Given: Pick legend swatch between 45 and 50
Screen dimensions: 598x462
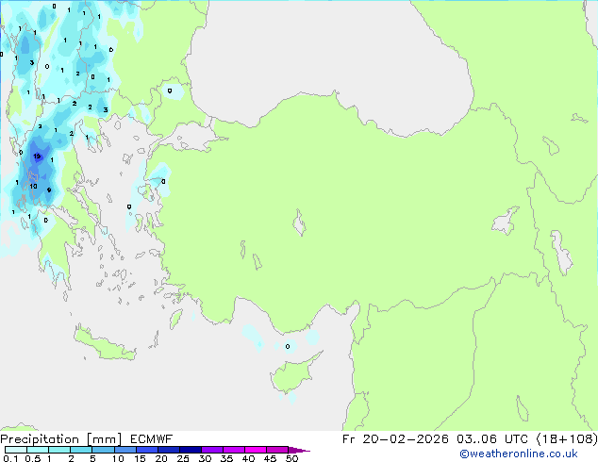Looking at the screenshot, I should [277, 450].
